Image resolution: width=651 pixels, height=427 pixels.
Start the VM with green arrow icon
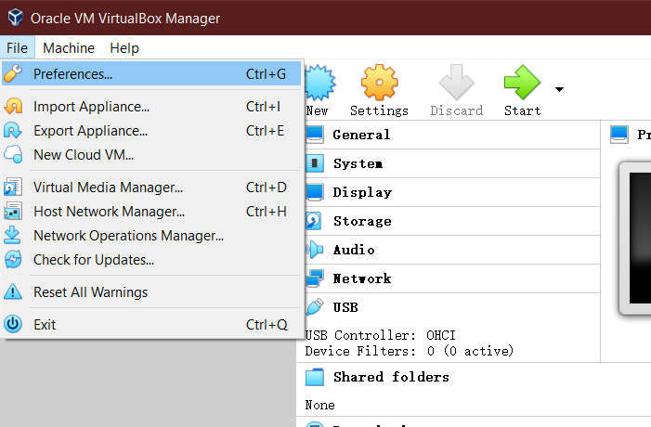tap(522, 83)
